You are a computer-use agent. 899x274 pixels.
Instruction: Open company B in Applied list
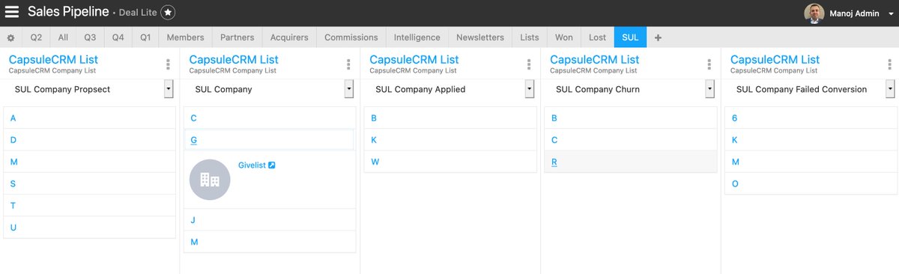pyautogui.click(x=450, y=118)
